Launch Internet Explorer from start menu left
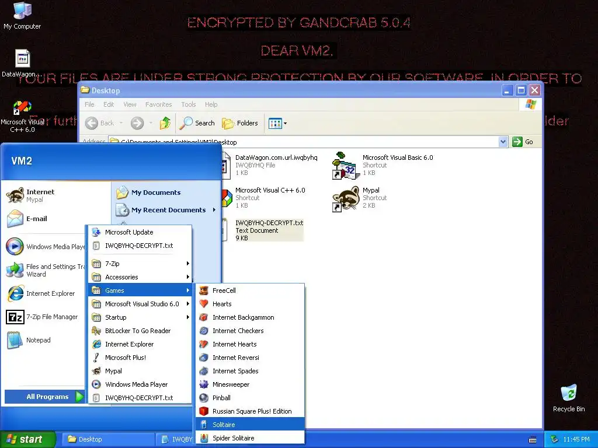Image resolution: width=598 pixels, height=448 pixels. [x=46, y=293]
